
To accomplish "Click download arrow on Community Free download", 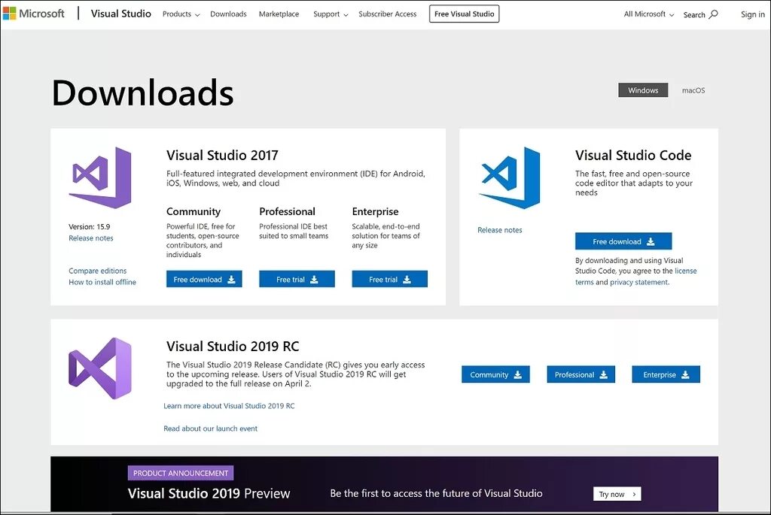I will (x=231, y=280).
